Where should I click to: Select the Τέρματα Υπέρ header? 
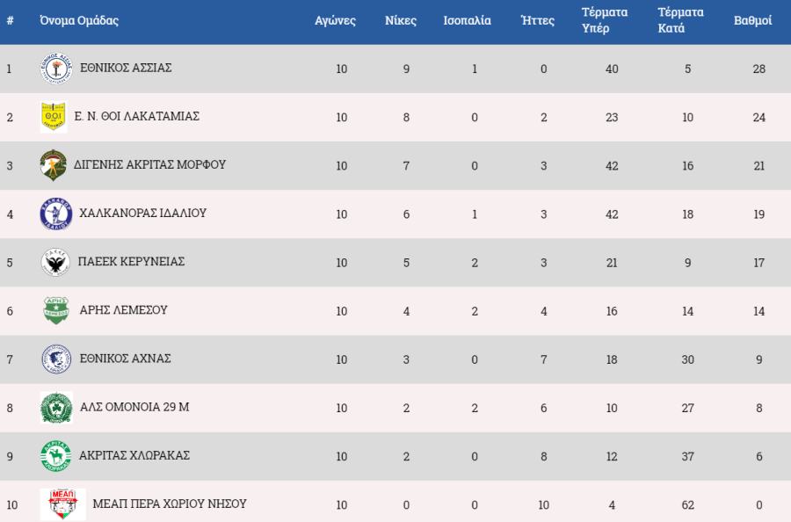coord(605,20)
